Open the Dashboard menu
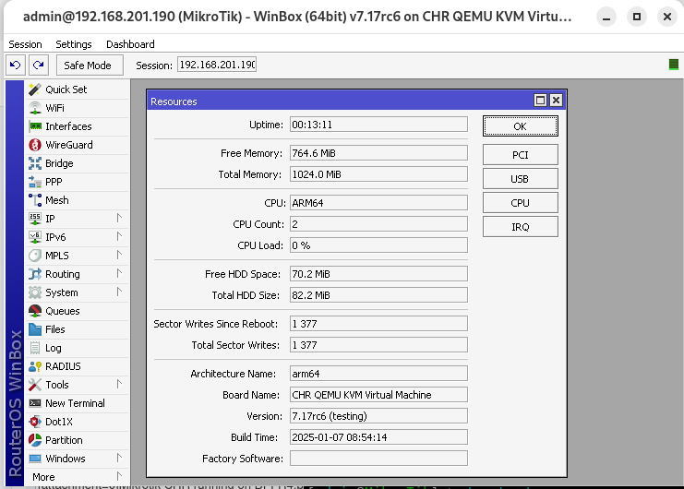The height and width of the screenshot is (489, 684). click(130, 44)
